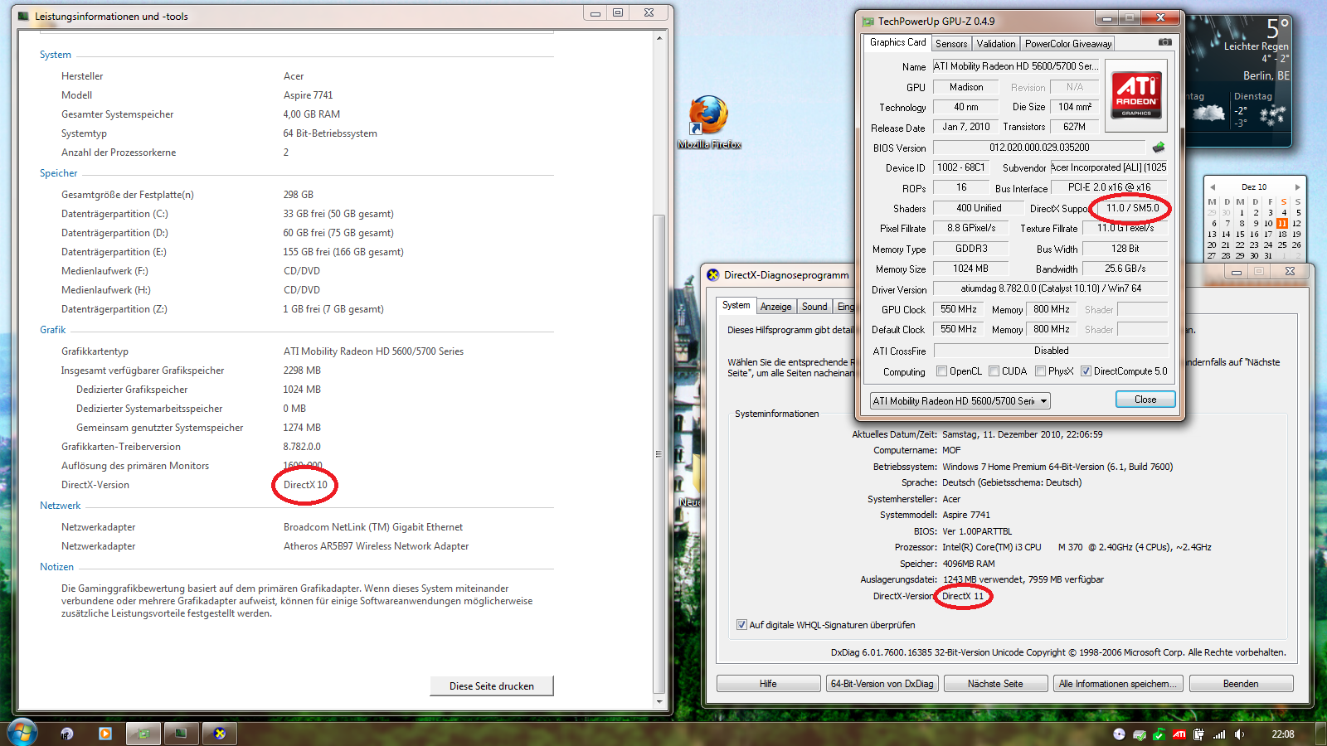Click the GPU Name field in GPU-Z
The height and width of the screenshot is (746, 1327).
(x=1016, y=66)
